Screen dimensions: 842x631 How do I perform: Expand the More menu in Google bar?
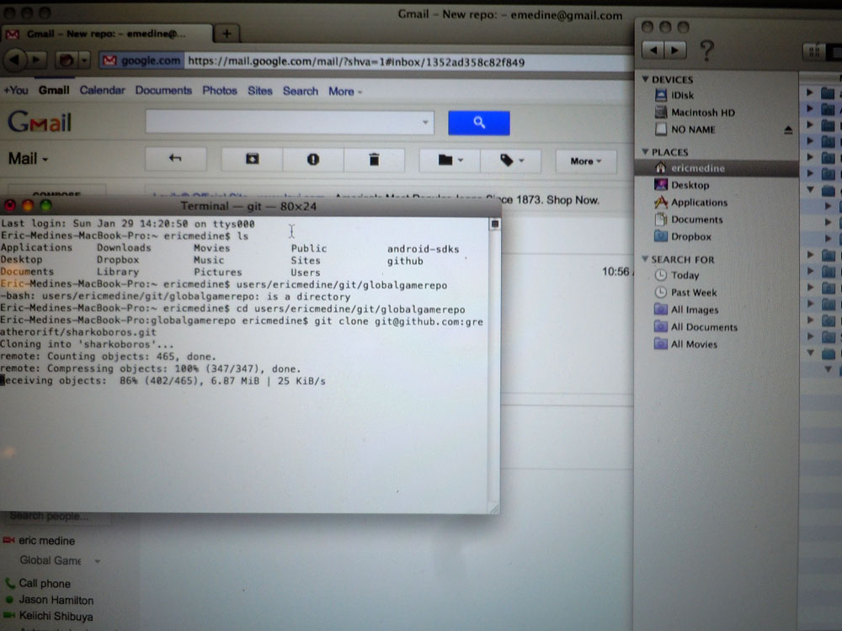pyautogui.click(x=344, y=92)
